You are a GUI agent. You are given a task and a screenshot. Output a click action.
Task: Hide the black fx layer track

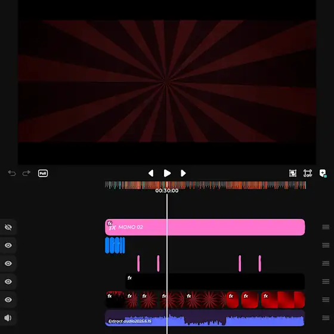coord(8,282)
